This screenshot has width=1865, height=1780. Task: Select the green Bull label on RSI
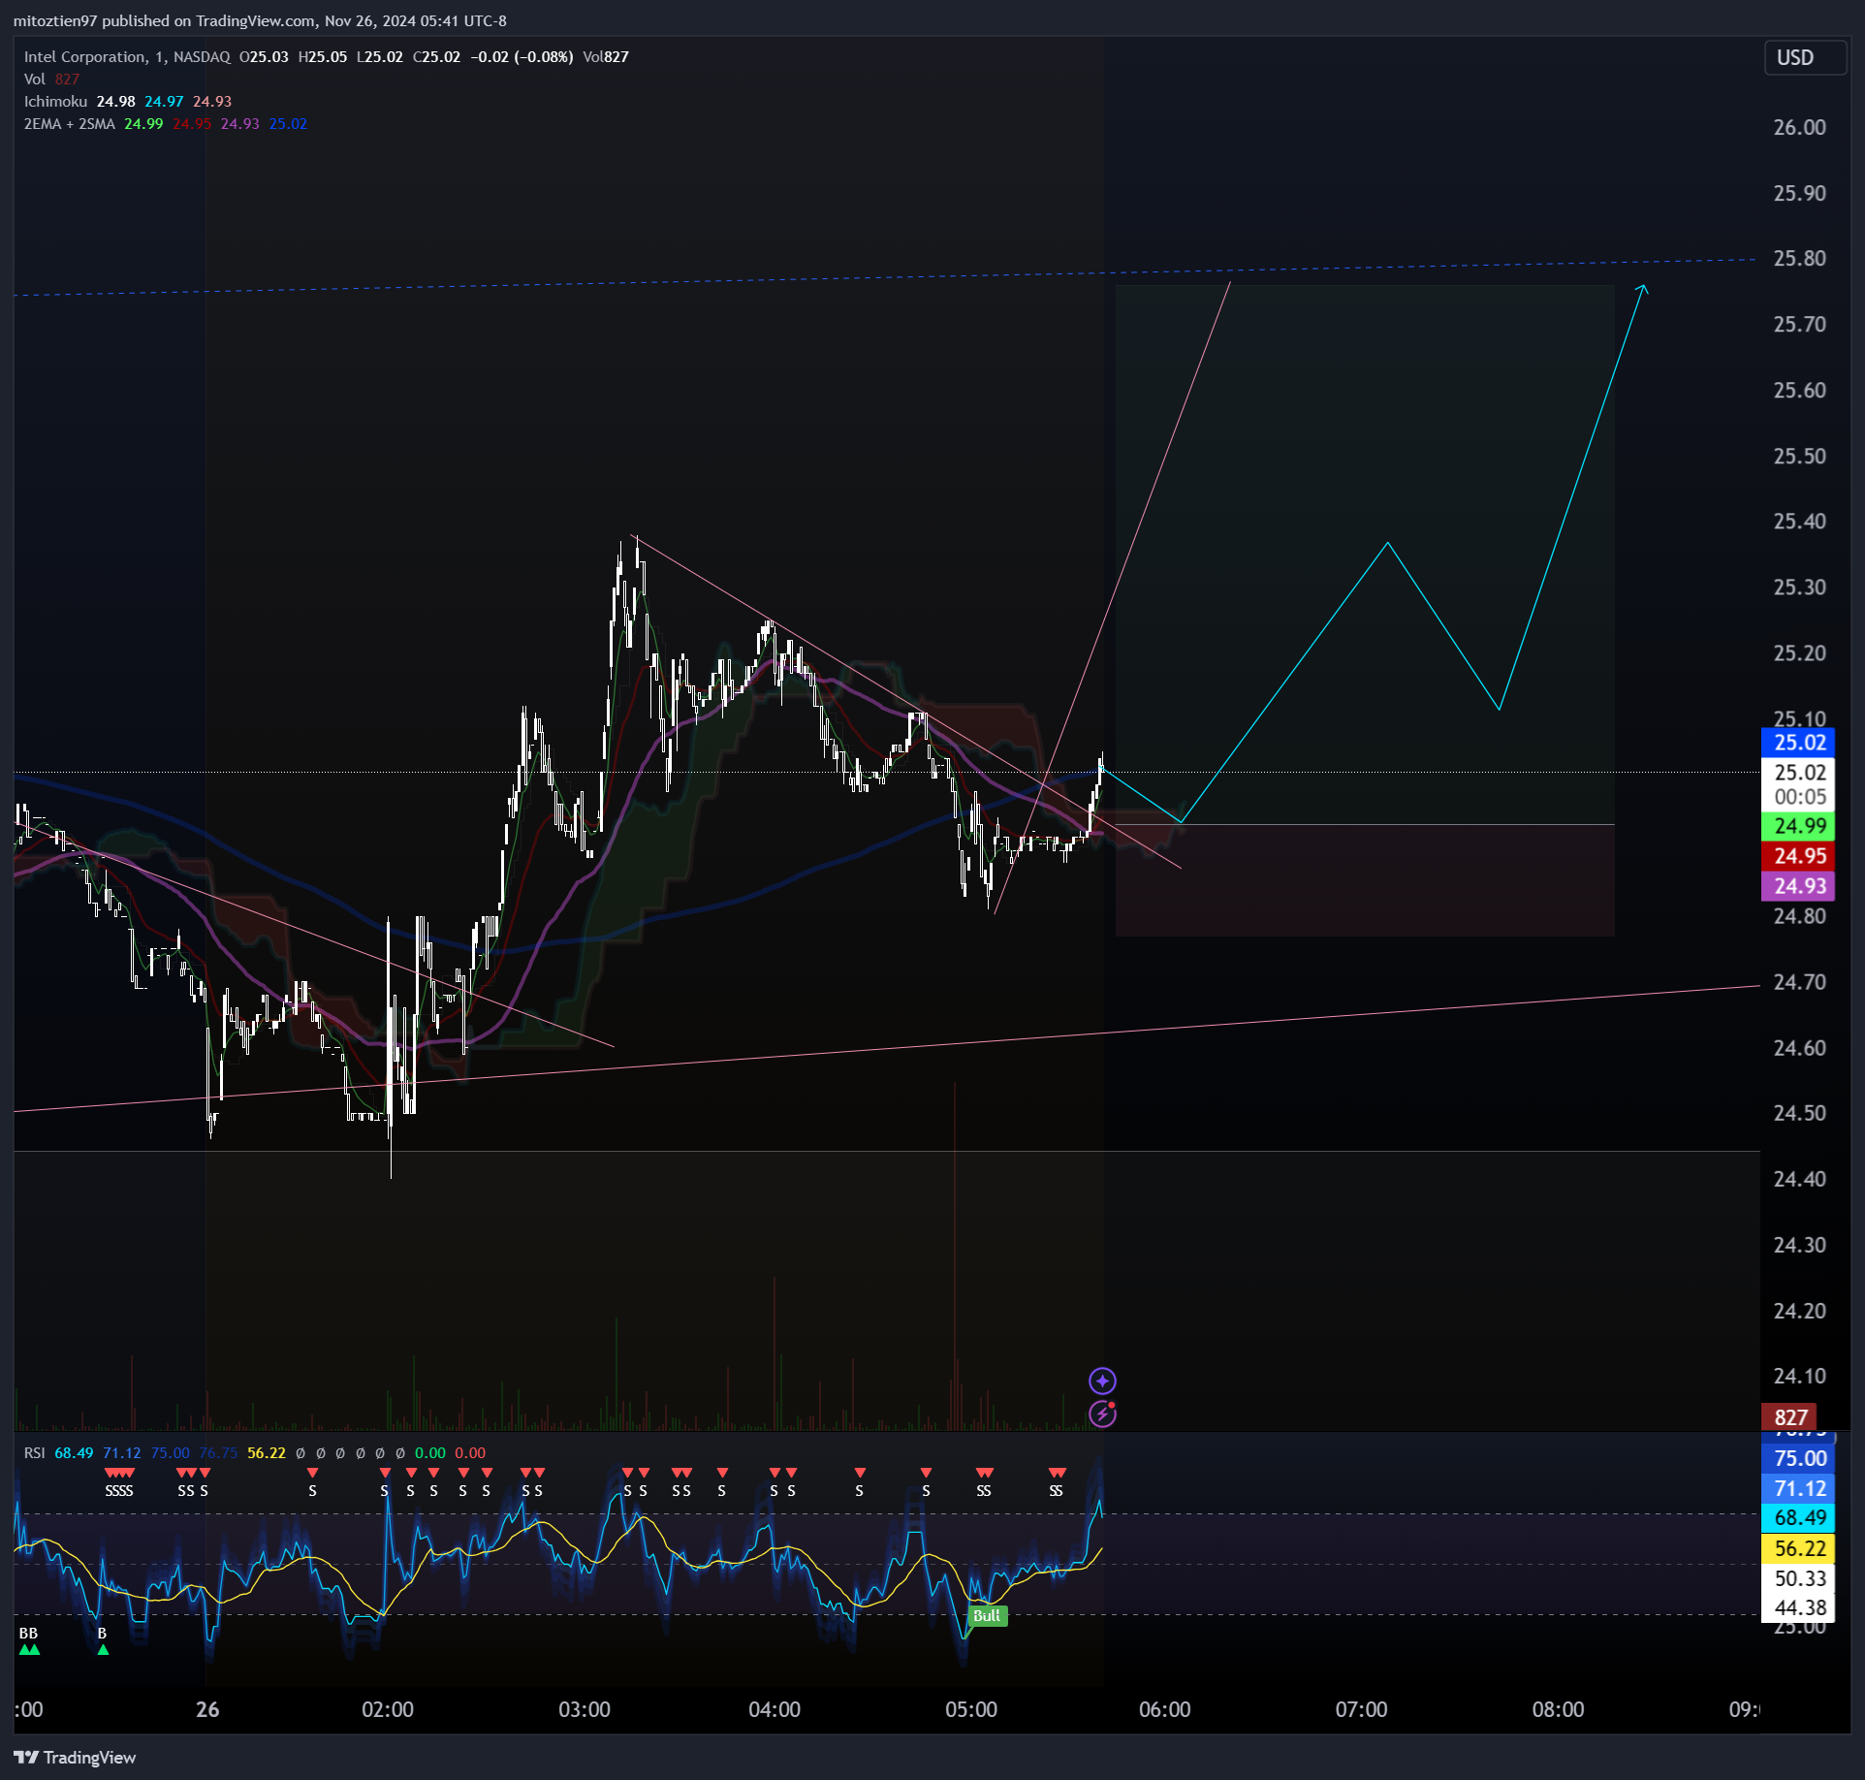(x=987, y=1616)
